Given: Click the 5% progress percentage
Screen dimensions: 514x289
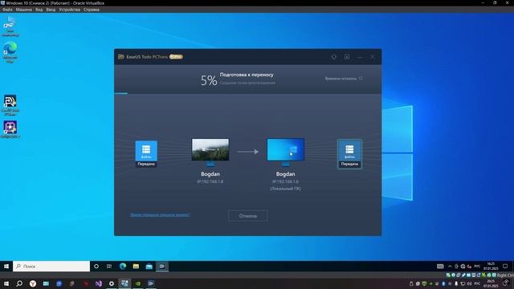Looking at the screenshot, I should click(x=209, y=80).
